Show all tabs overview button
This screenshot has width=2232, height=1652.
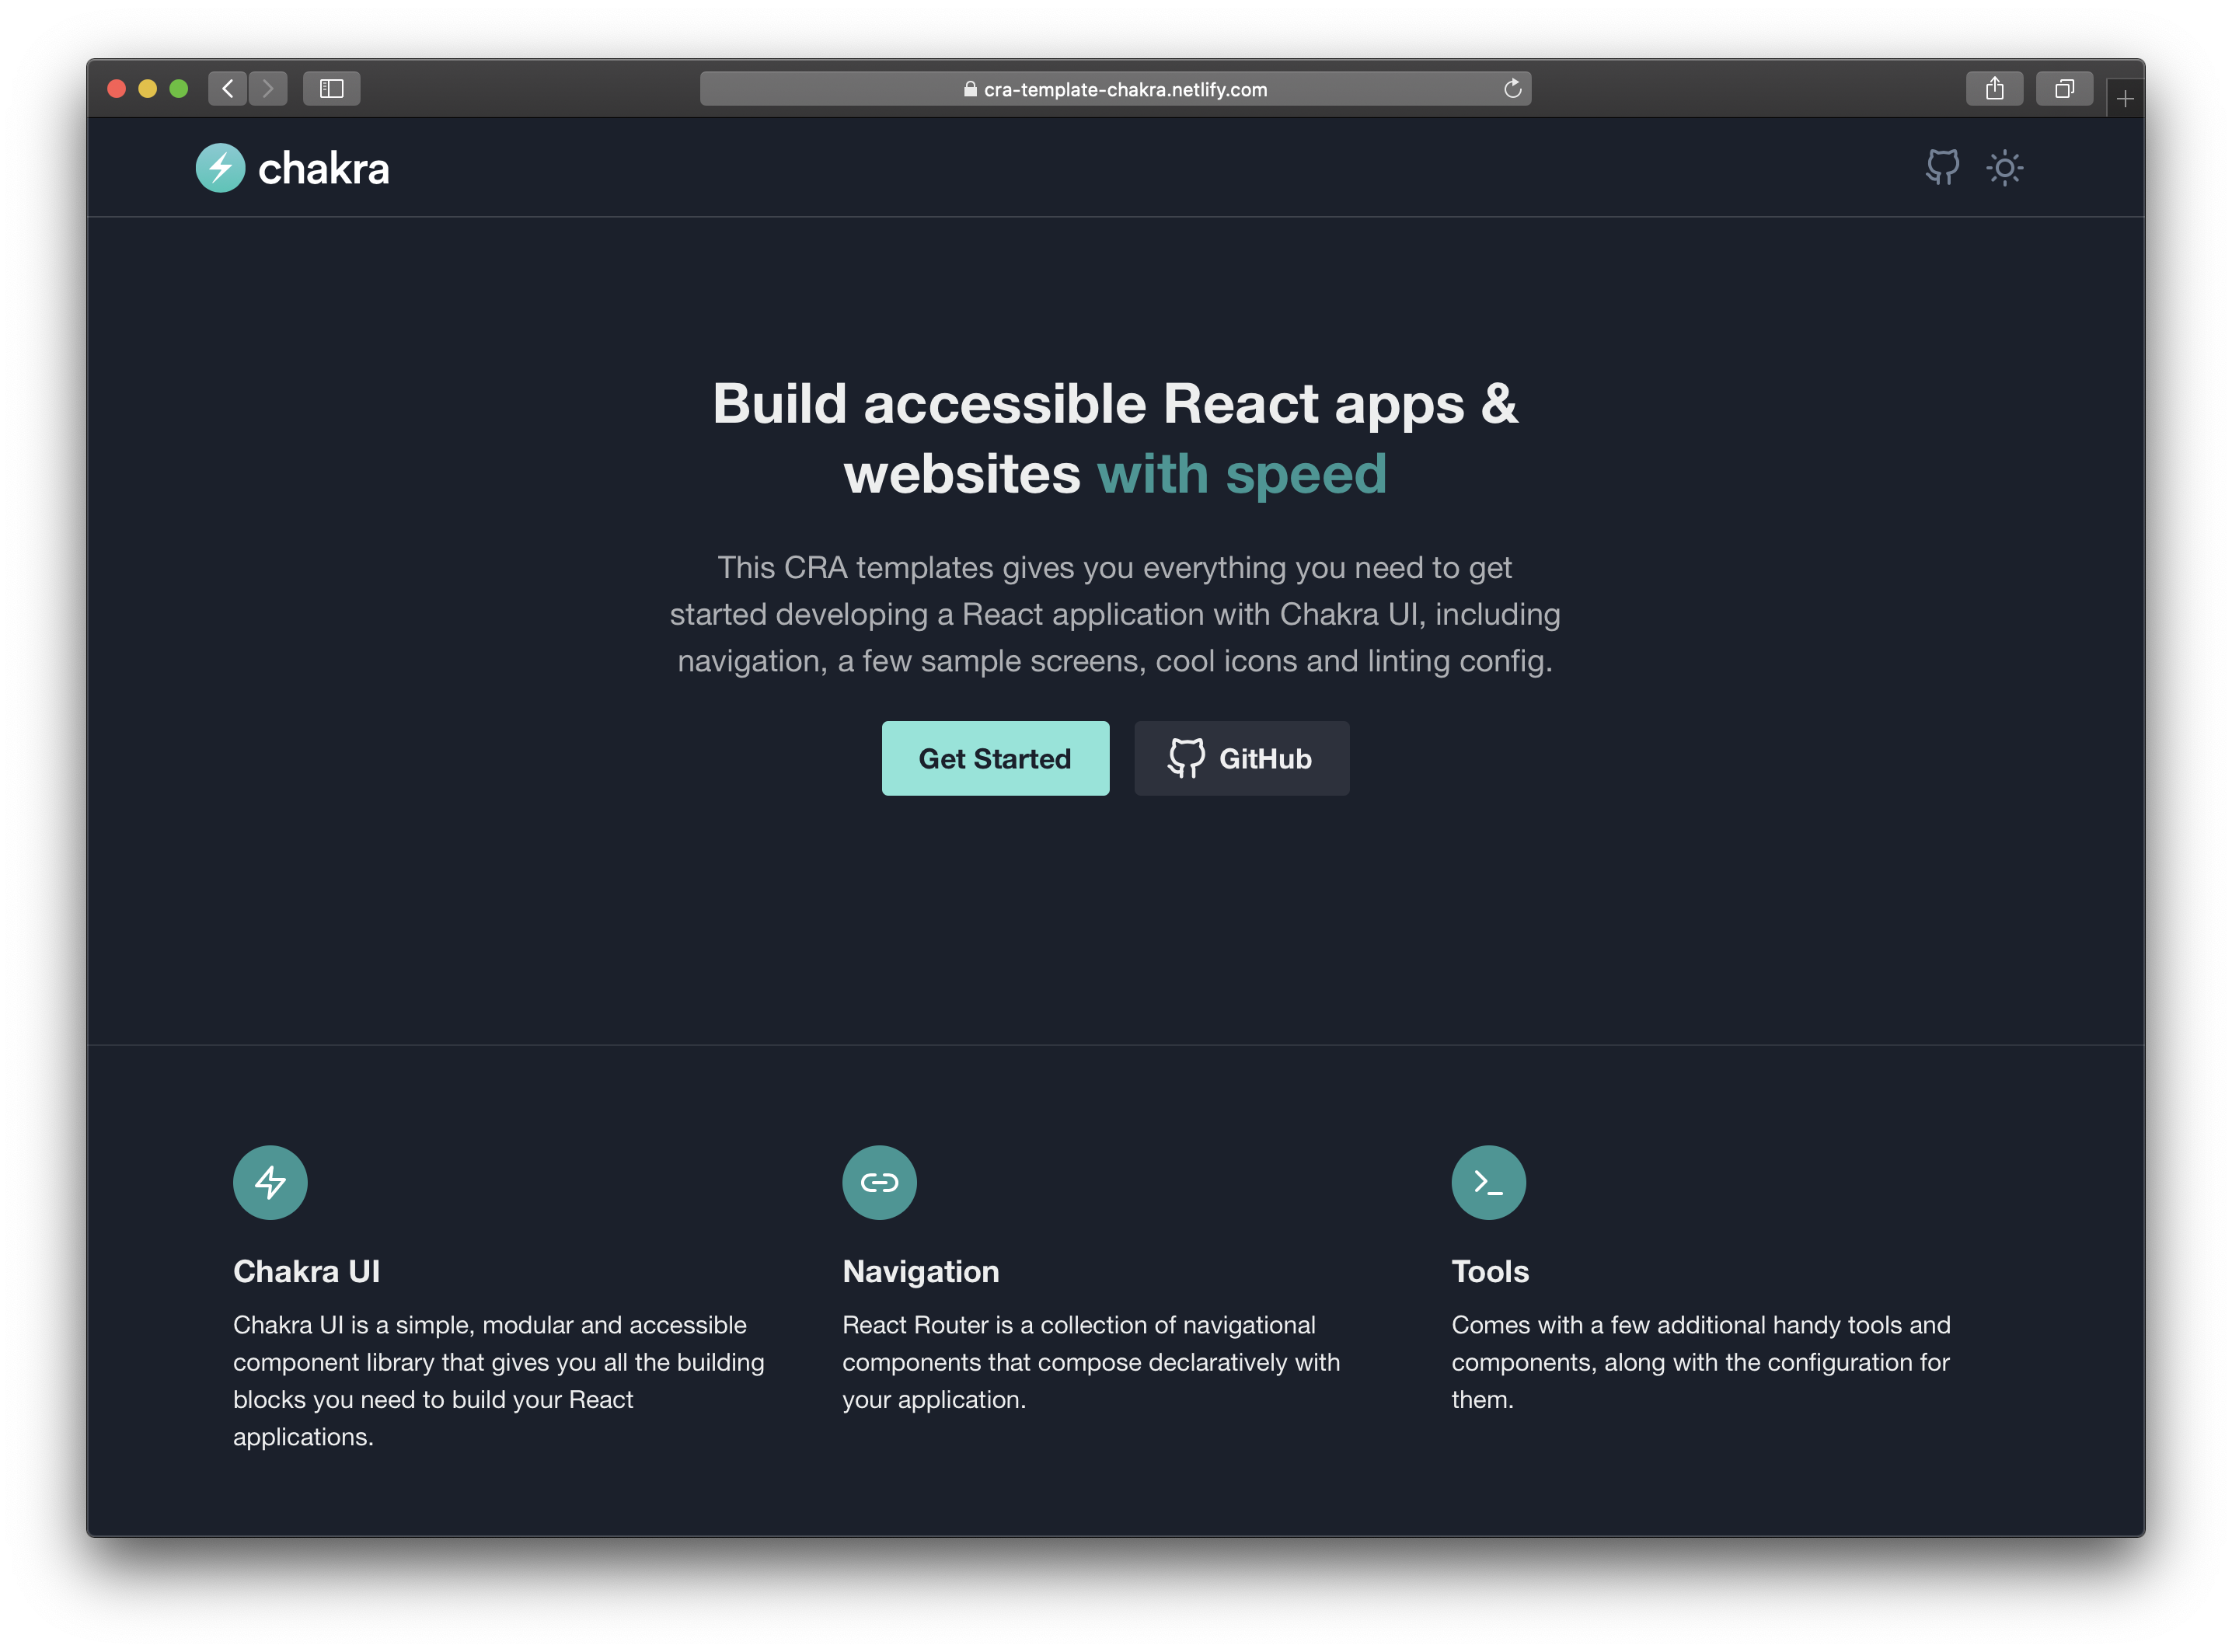2064,89
